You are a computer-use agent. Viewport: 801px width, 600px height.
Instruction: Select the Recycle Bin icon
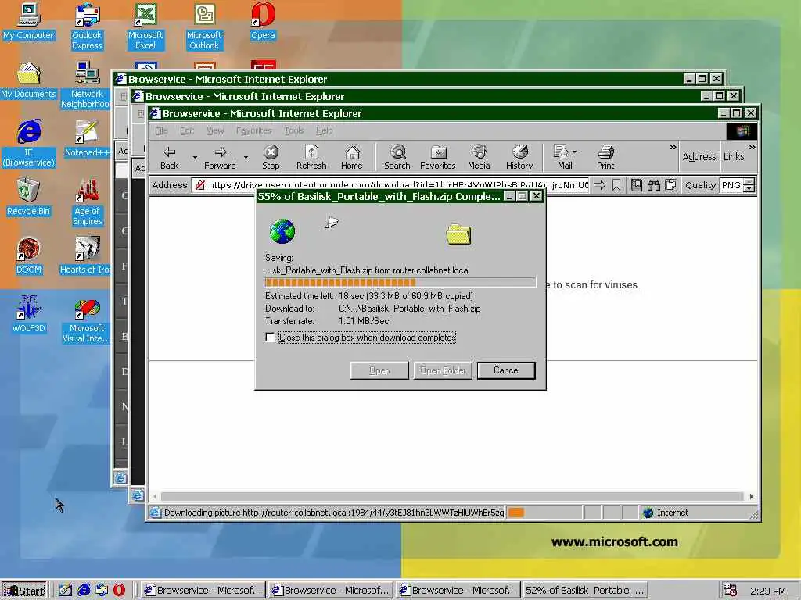point(28,198)
